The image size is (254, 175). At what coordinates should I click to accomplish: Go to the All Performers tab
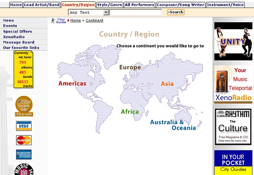pos(140,5)
